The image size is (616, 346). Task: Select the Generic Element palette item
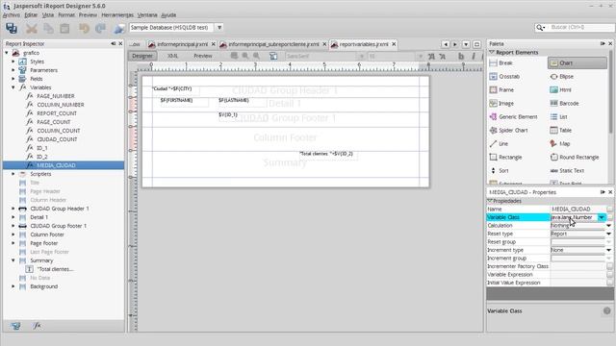pos(513,116)
